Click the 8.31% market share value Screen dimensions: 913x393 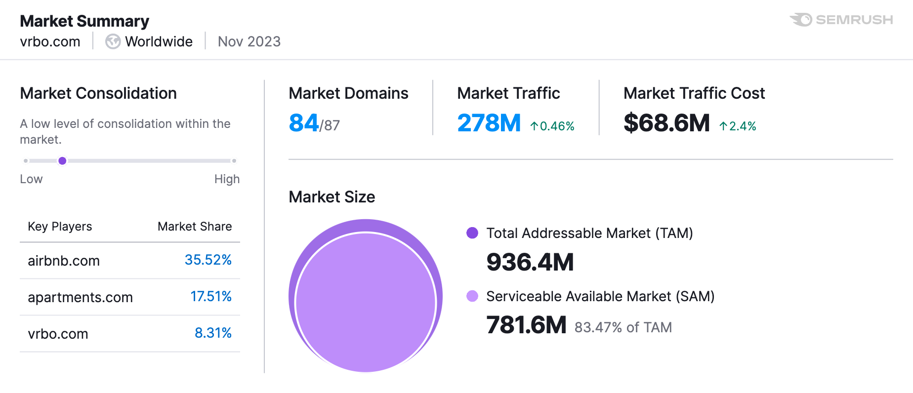point(213,333)
